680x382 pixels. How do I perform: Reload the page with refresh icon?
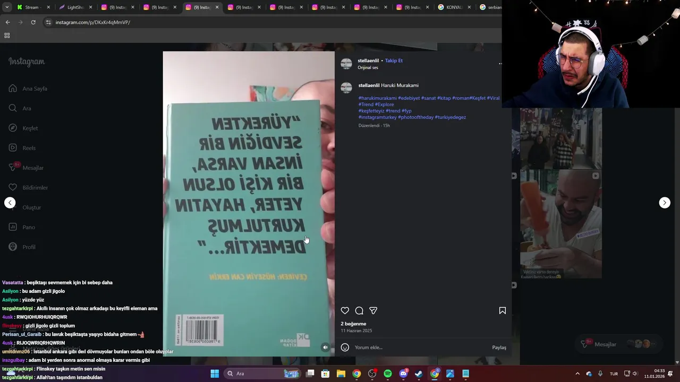pyautogui.click(x=33, y=22)
